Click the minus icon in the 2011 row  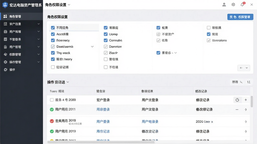pos(237,109)
